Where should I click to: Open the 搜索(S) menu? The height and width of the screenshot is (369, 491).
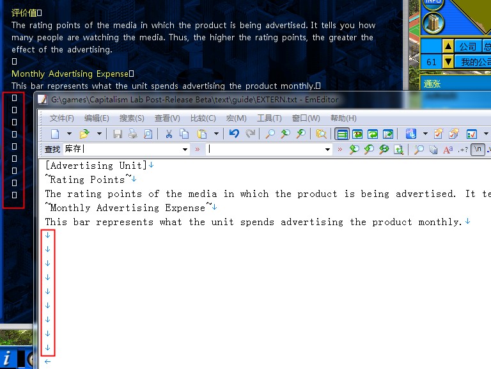click(x=132, y=118)
